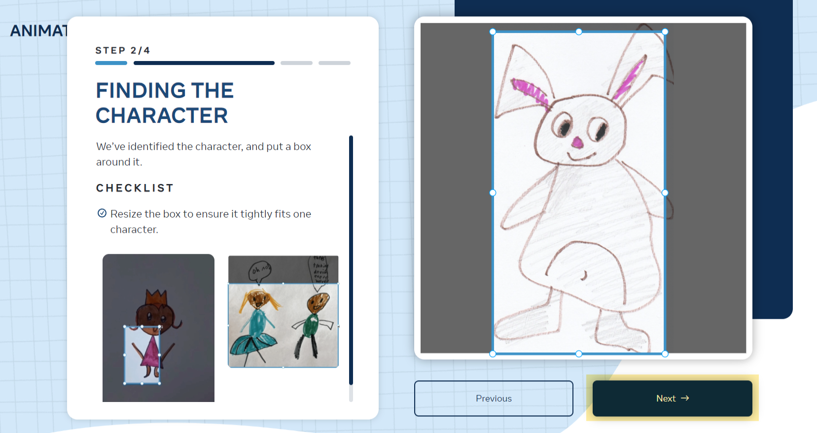Screen dimensions: 817x433
Task: Click the second step progress segment
Action: 204,63
